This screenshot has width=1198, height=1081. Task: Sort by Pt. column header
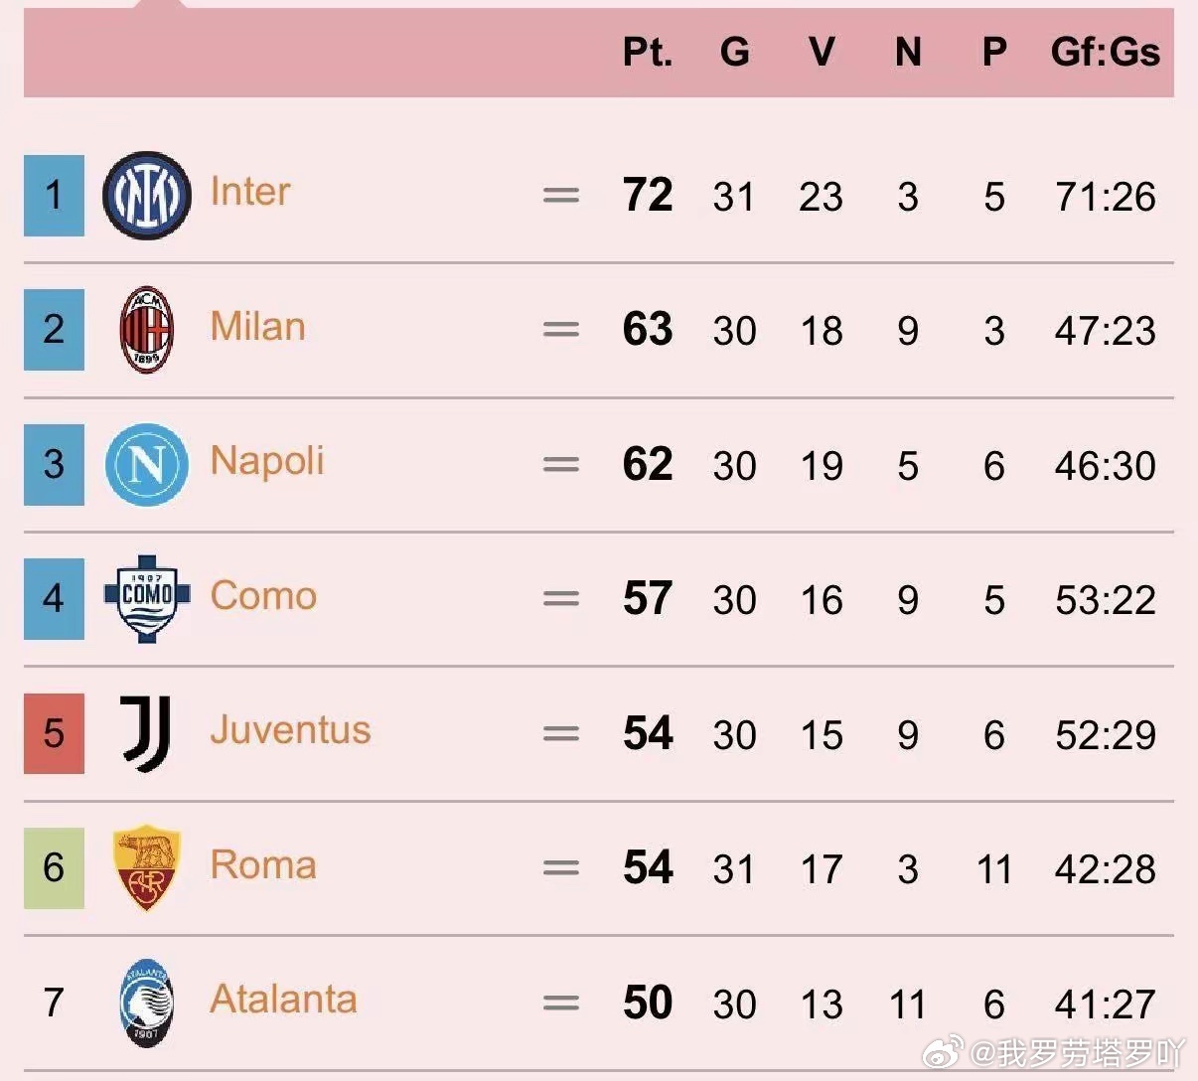coord(648,52)
